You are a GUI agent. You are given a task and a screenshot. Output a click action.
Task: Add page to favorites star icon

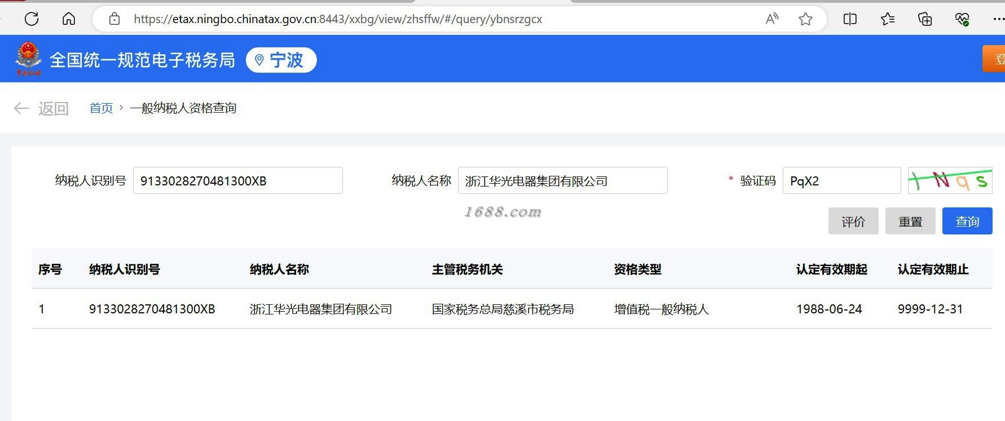[x=805, y=19]
